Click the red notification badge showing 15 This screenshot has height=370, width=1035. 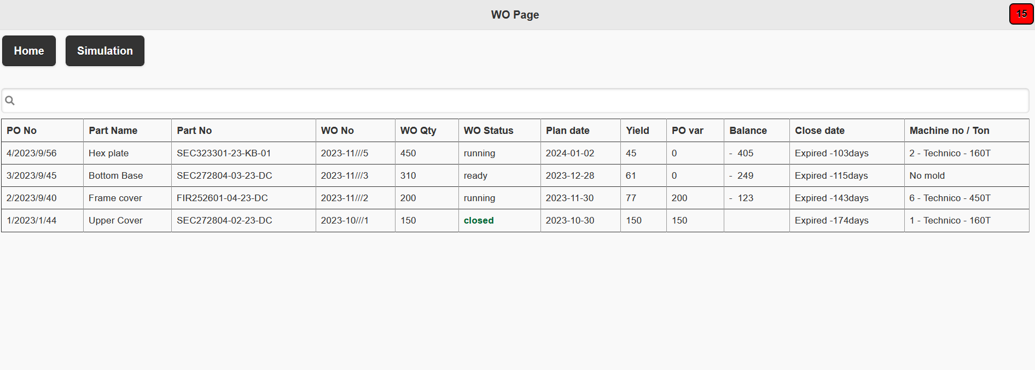tap(1021, 14)
